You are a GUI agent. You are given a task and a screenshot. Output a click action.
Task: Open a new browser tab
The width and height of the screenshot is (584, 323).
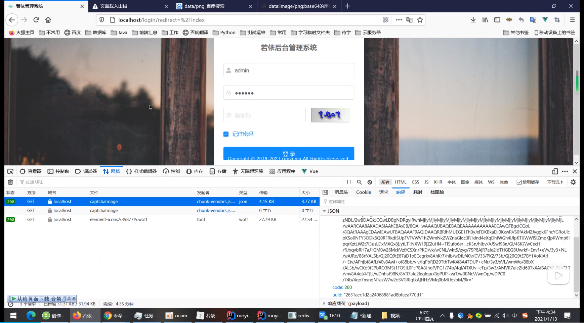click(x=347, y=6)
